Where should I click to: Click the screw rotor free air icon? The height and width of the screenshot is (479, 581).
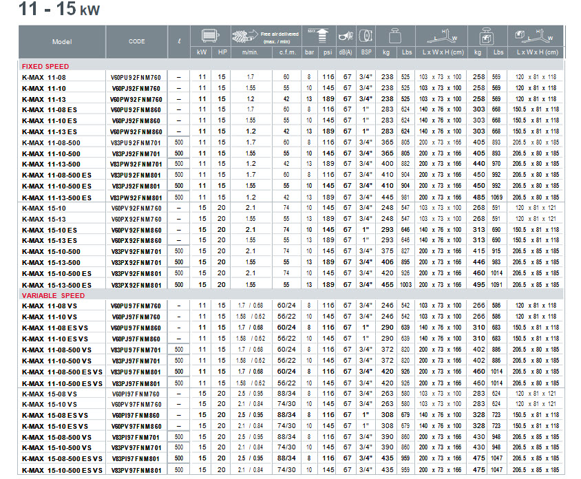point(244,36)
